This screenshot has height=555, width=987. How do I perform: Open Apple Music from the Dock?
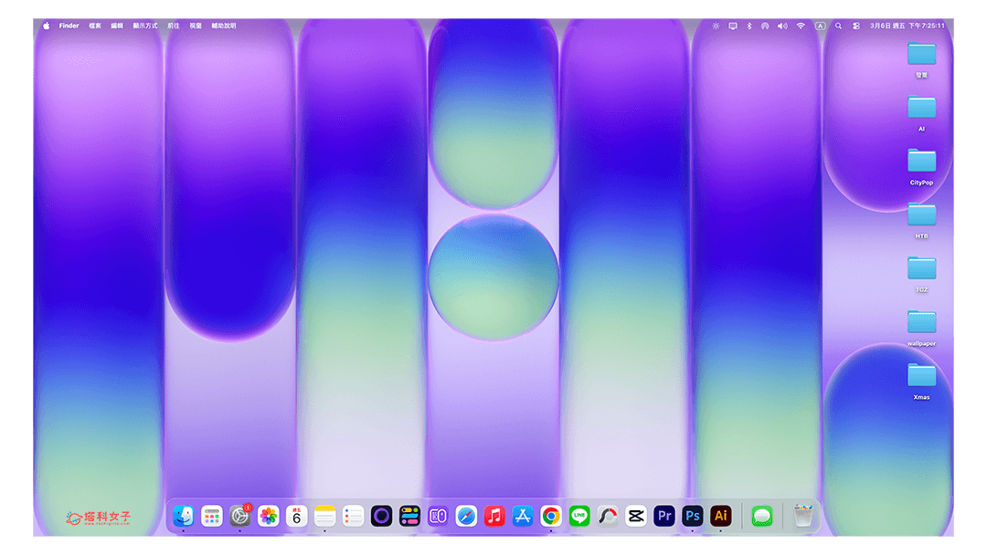tap(493, 516)
